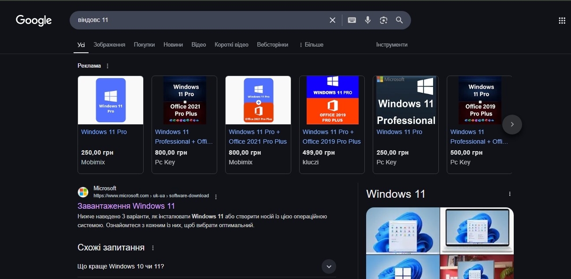
Task: Click the Microsoft favicon in the result
Action: click(83, 192)
